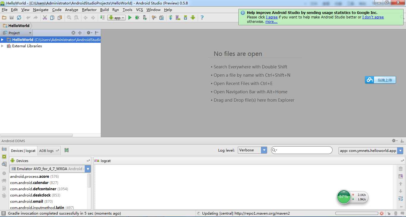Click the I agree link
The image size is (406, 217).
coord(272,17)
